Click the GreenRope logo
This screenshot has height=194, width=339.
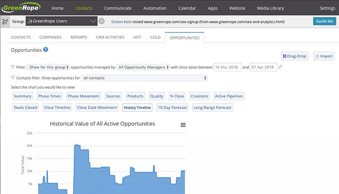click(x=22, y=8)
